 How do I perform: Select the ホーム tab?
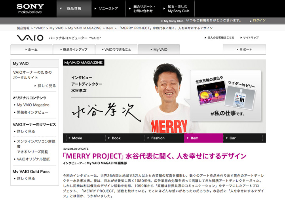(x=31, y=49)
